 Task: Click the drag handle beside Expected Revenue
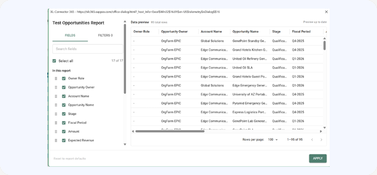tap(56, 140)
